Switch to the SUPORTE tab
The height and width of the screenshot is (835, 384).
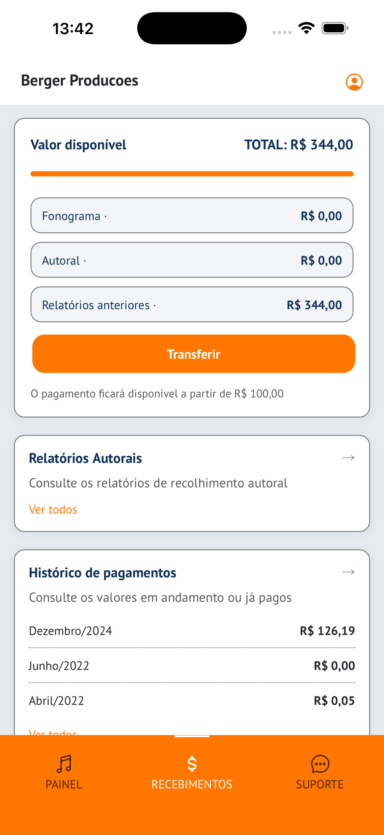pos(320,784)
